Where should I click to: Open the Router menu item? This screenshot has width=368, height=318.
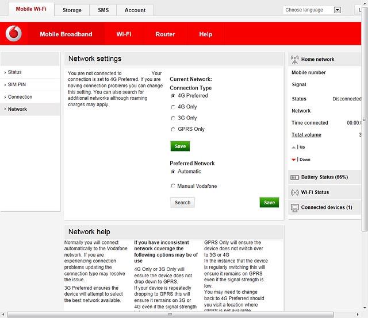click(x=165, y=34)
